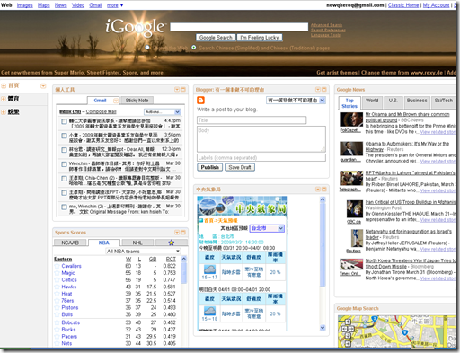Switch to the Sticky Note tab
Image resolution: width=460 pixels, height=353 pixels.
[137, 101]
